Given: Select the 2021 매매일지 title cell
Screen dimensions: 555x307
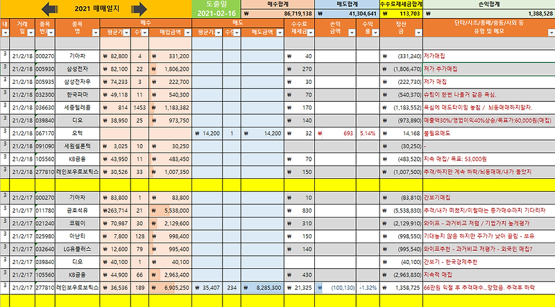Looking at the screenshot, I should click(x=96, y=9).
